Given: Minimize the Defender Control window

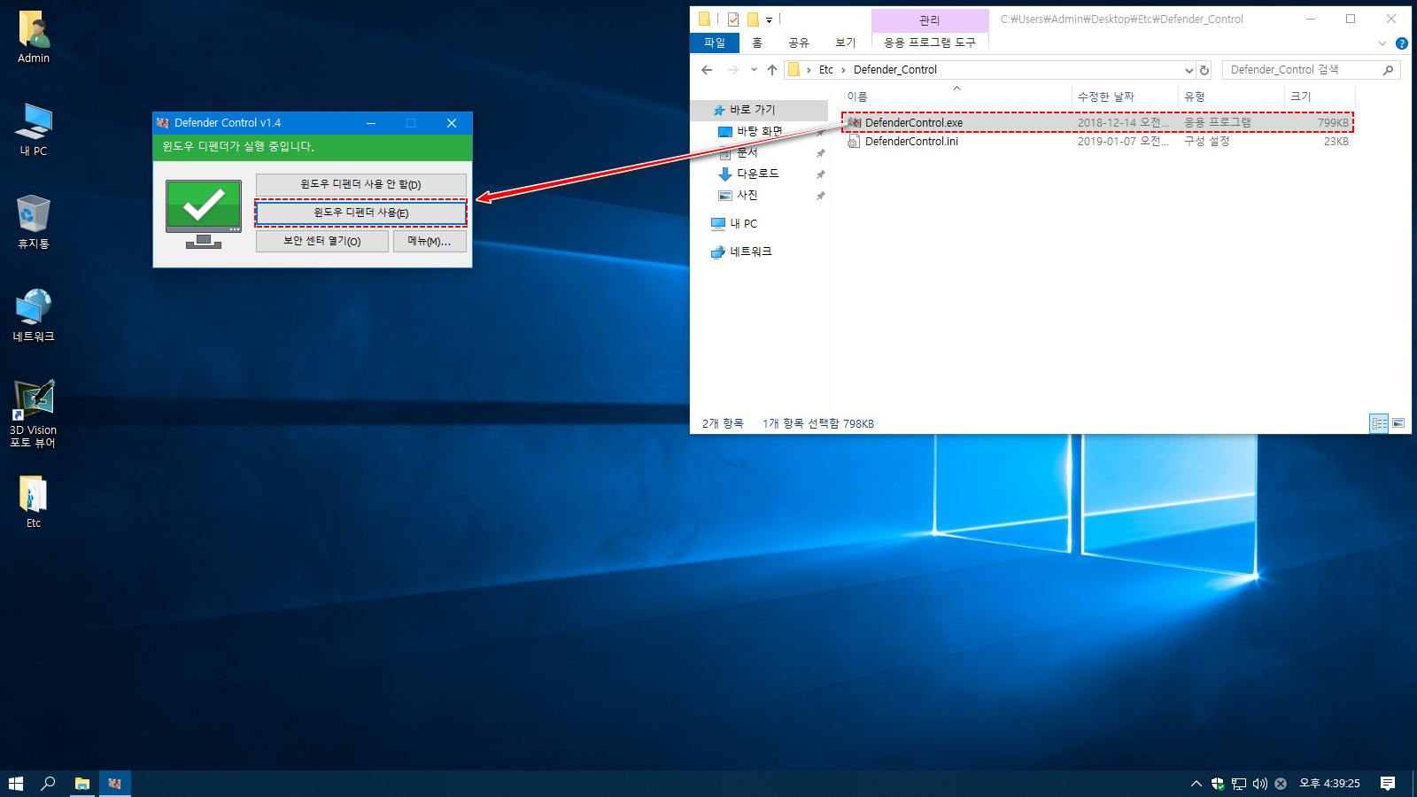Looking at the screenshot, I should tap(371, 123).
